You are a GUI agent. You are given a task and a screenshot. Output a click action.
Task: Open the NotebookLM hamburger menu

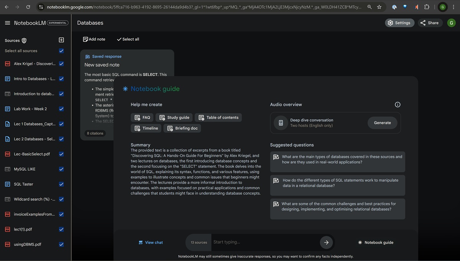click(7, 23)
